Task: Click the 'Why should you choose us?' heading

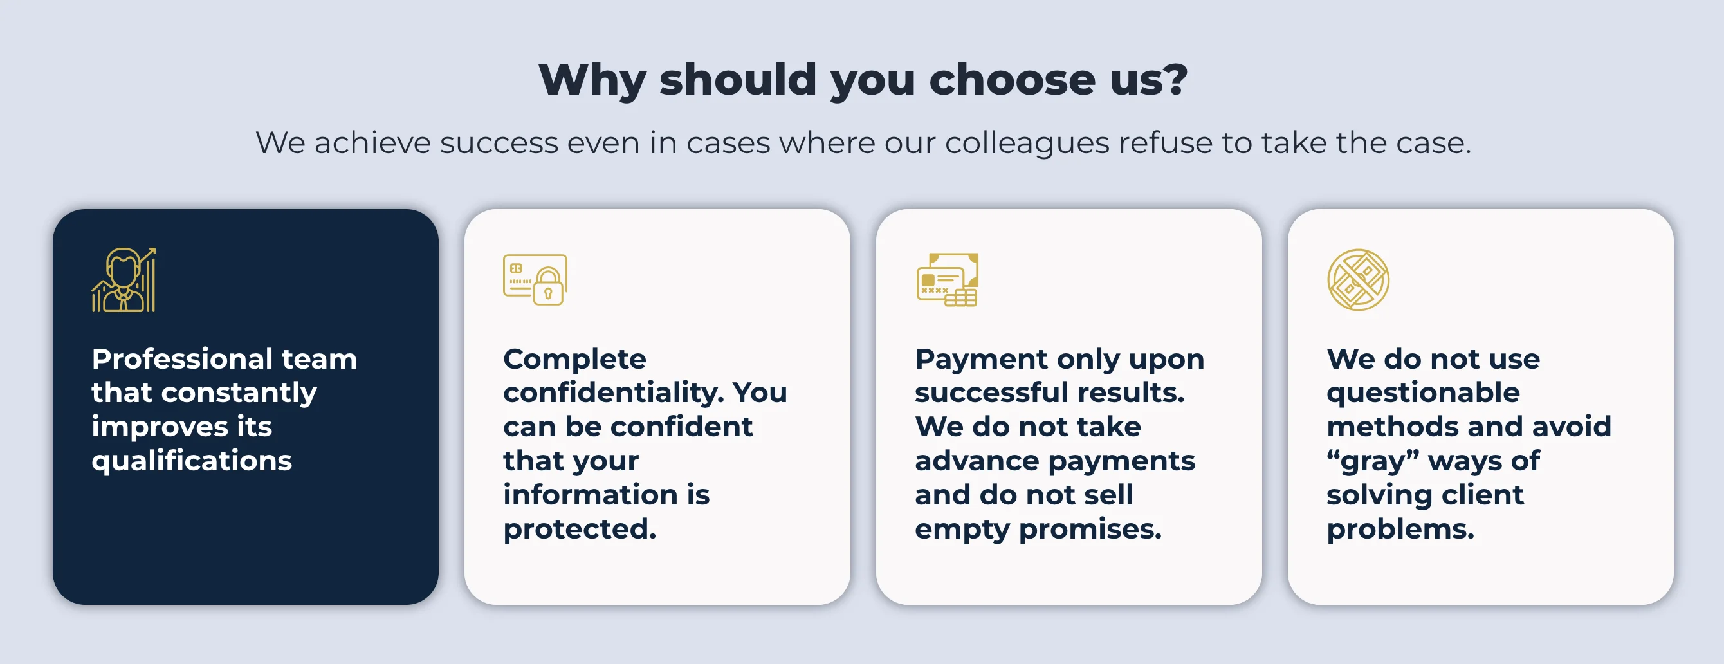Action: (863, 80)
